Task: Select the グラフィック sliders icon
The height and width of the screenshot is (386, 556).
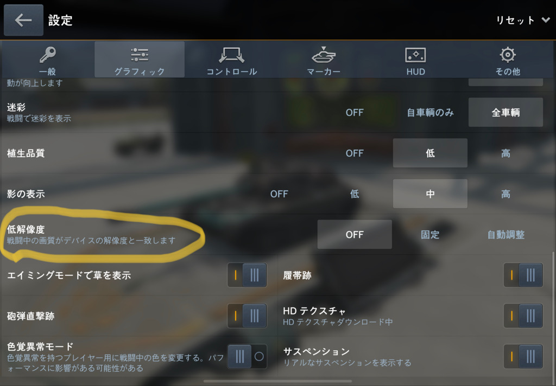Action: tap(140, 55)
